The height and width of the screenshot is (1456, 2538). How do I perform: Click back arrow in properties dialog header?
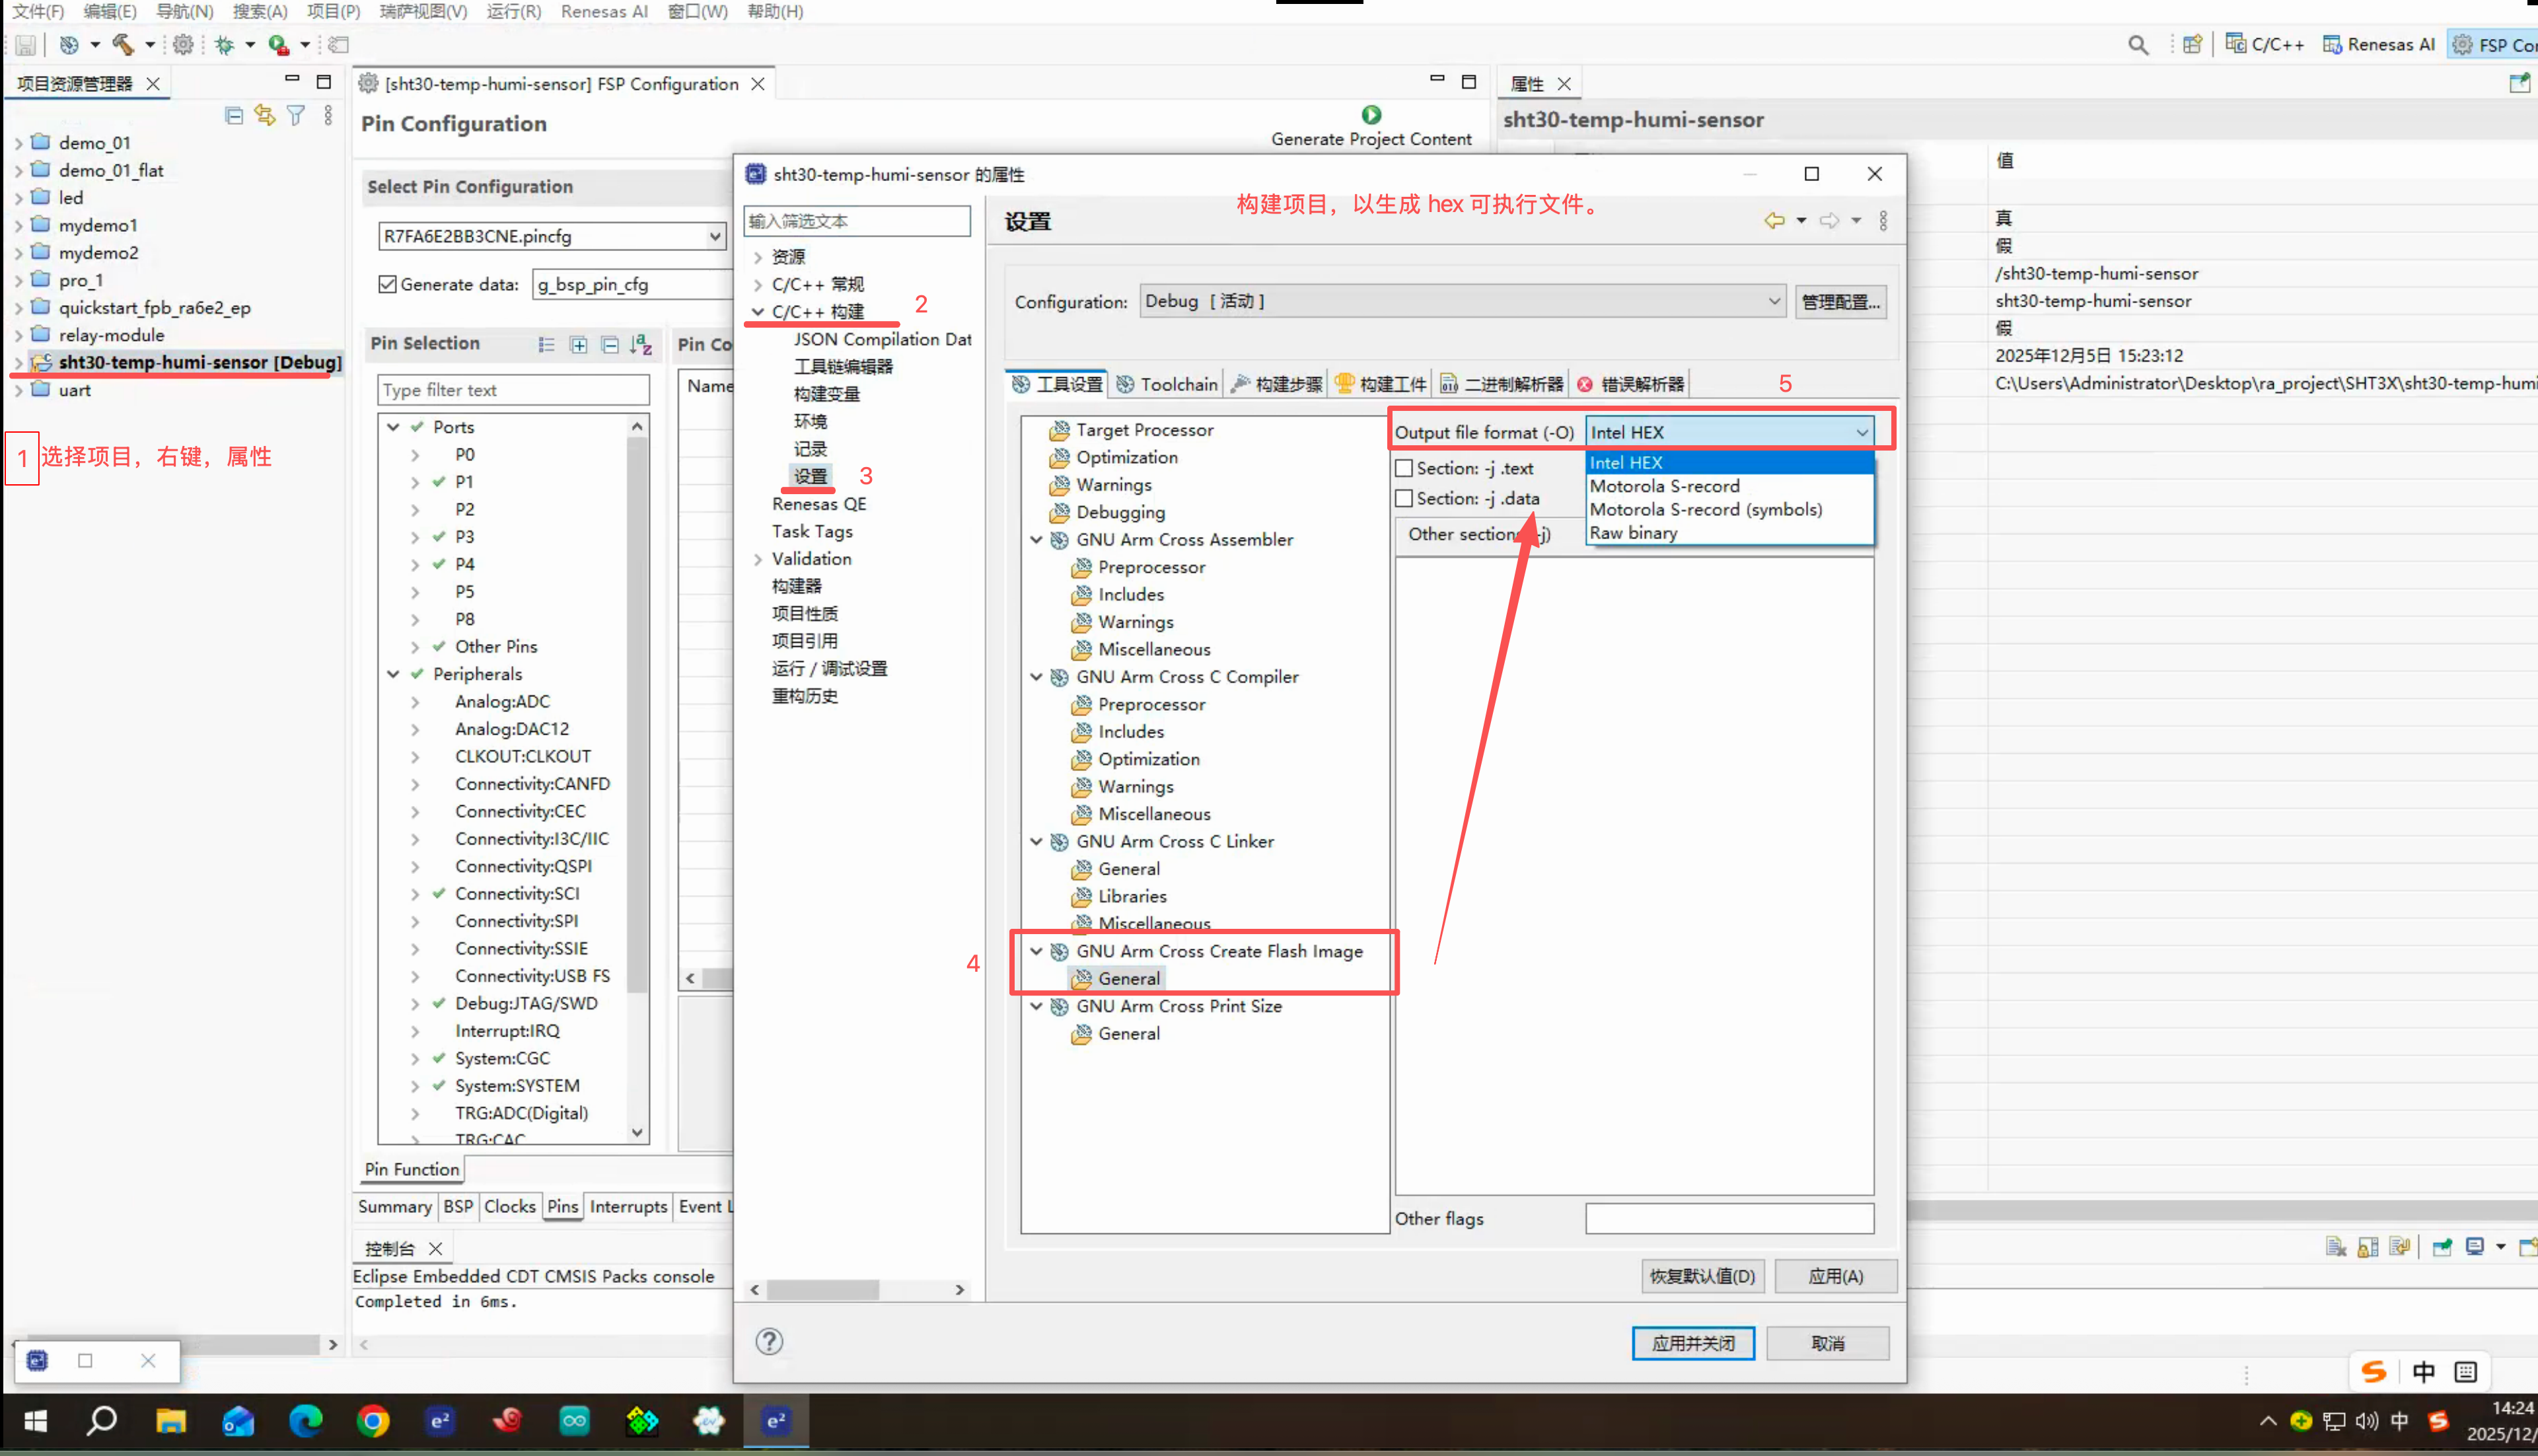(1774, 220)
